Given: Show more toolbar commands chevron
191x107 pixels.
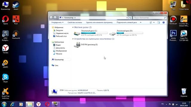Looking at the screenshot, I should coord(141,23).
